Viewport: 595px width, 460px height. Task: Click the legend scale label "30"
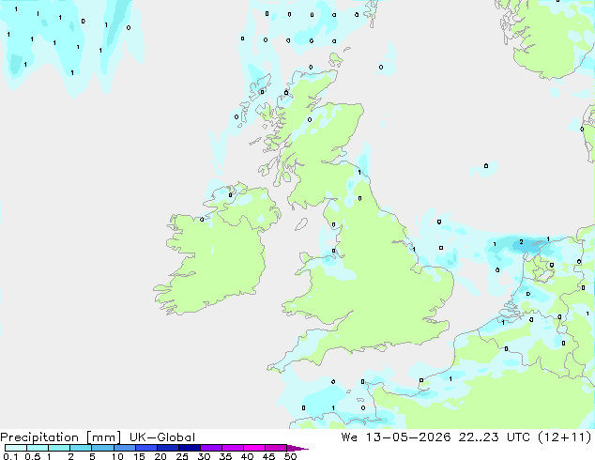[x=204, y=456]
